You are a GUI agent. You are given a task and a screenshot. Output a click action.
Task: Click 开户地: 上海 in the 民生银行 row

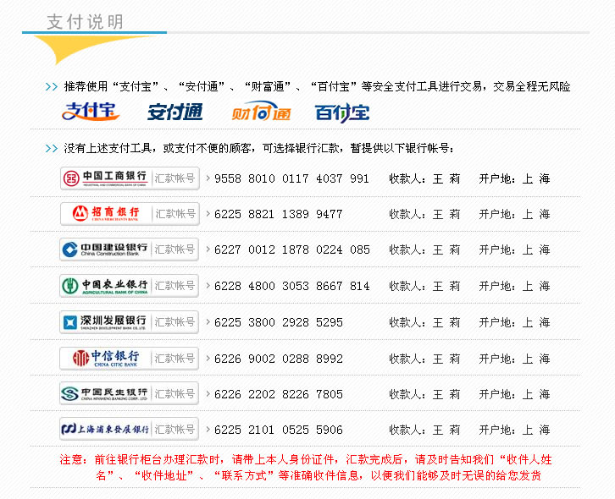point(514,394)
